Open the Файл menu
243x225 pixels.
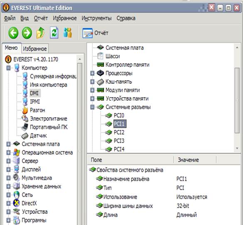coord(10,18)
